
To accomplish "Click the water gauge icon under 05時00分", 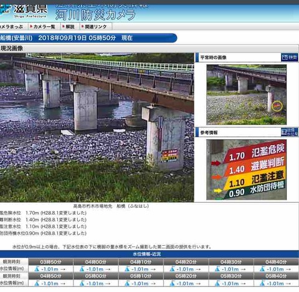I will tap(82, 283).
